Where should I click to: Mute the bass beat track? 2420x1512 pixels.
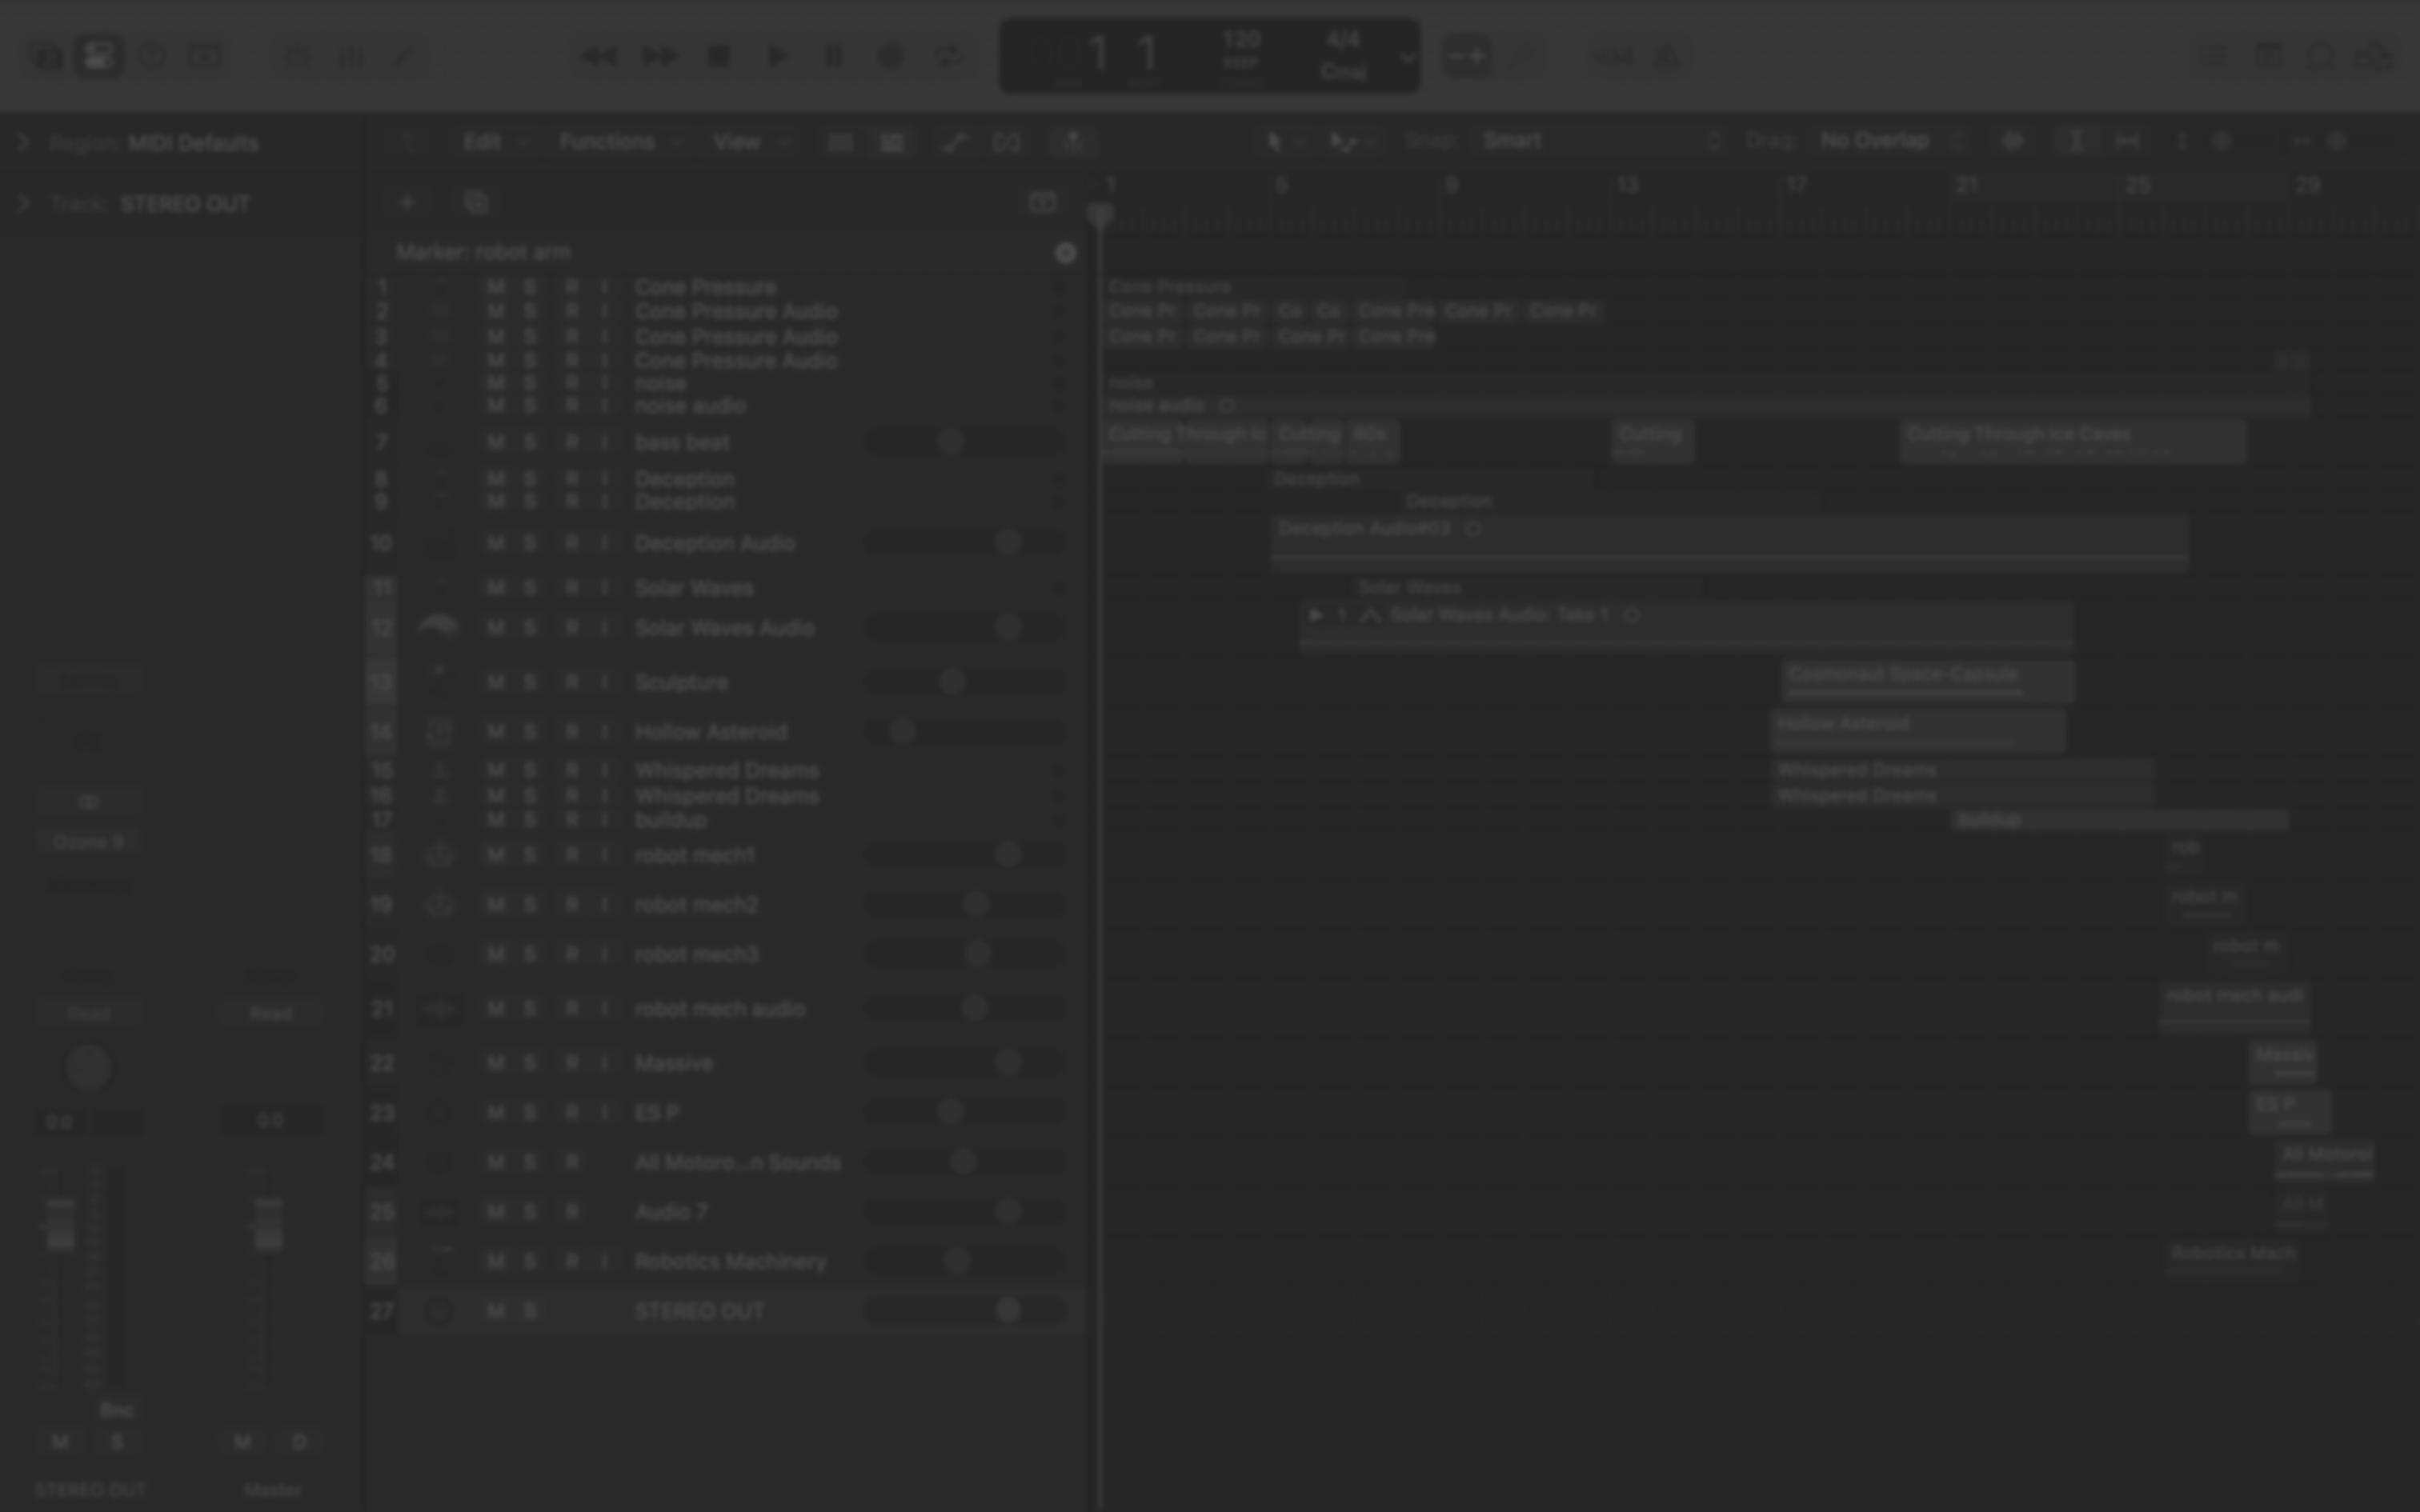[495, 442]
